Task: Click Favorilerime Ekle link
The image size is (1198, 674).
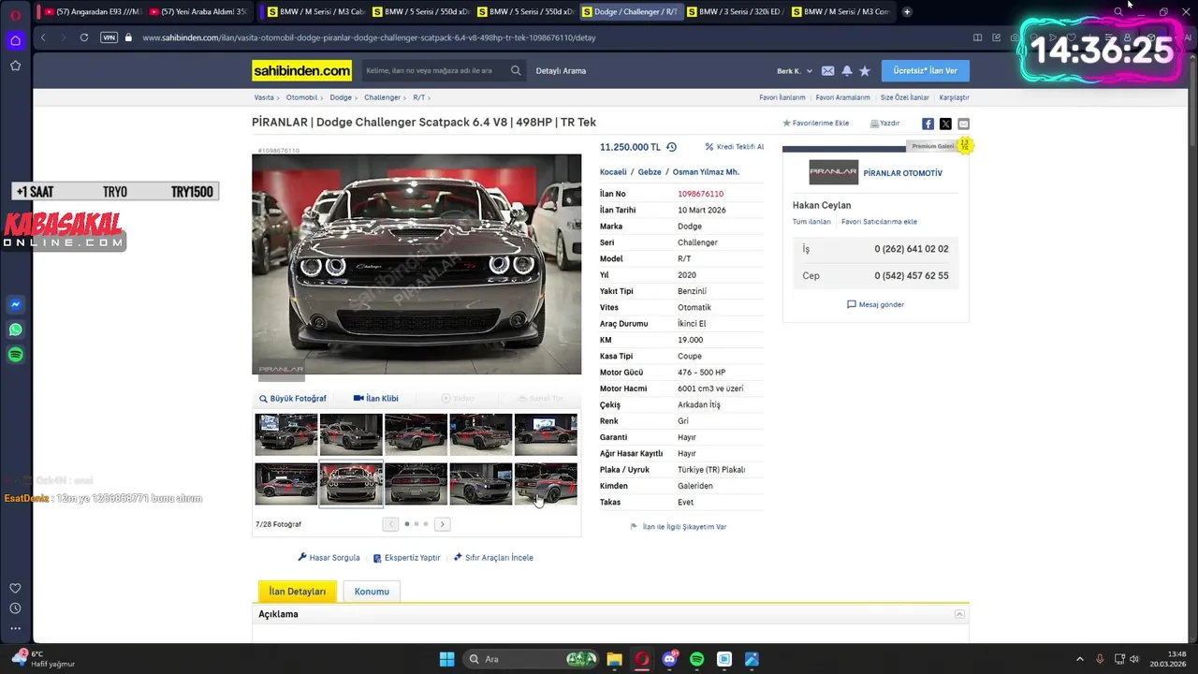Action: [x=815, y=124]
